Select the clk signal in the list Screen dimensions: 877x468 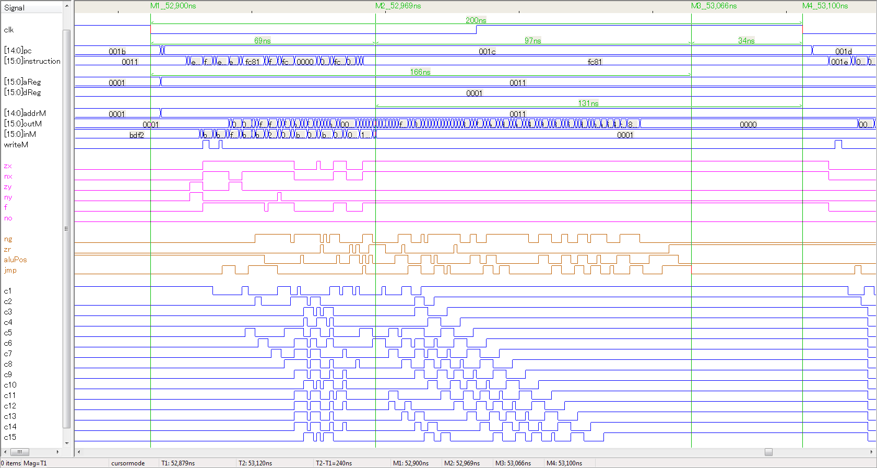click(x=9, y=30)
